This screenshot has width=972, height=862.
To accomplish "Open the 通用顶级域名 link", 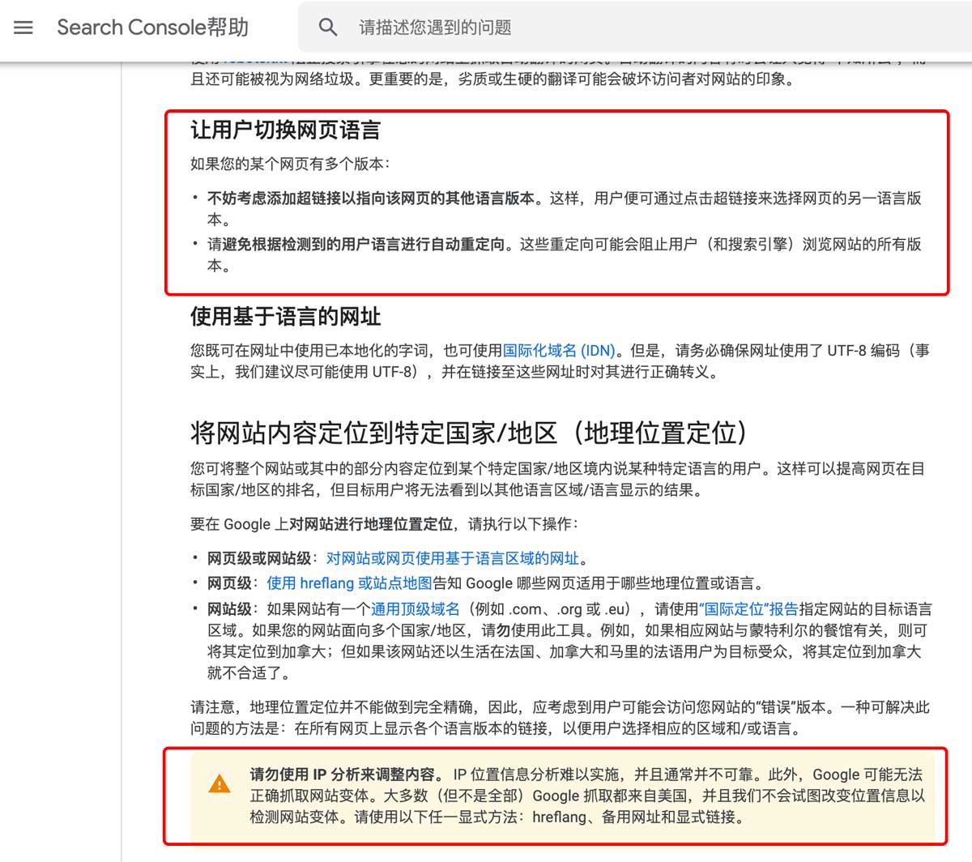I will (x=415, y=609).
